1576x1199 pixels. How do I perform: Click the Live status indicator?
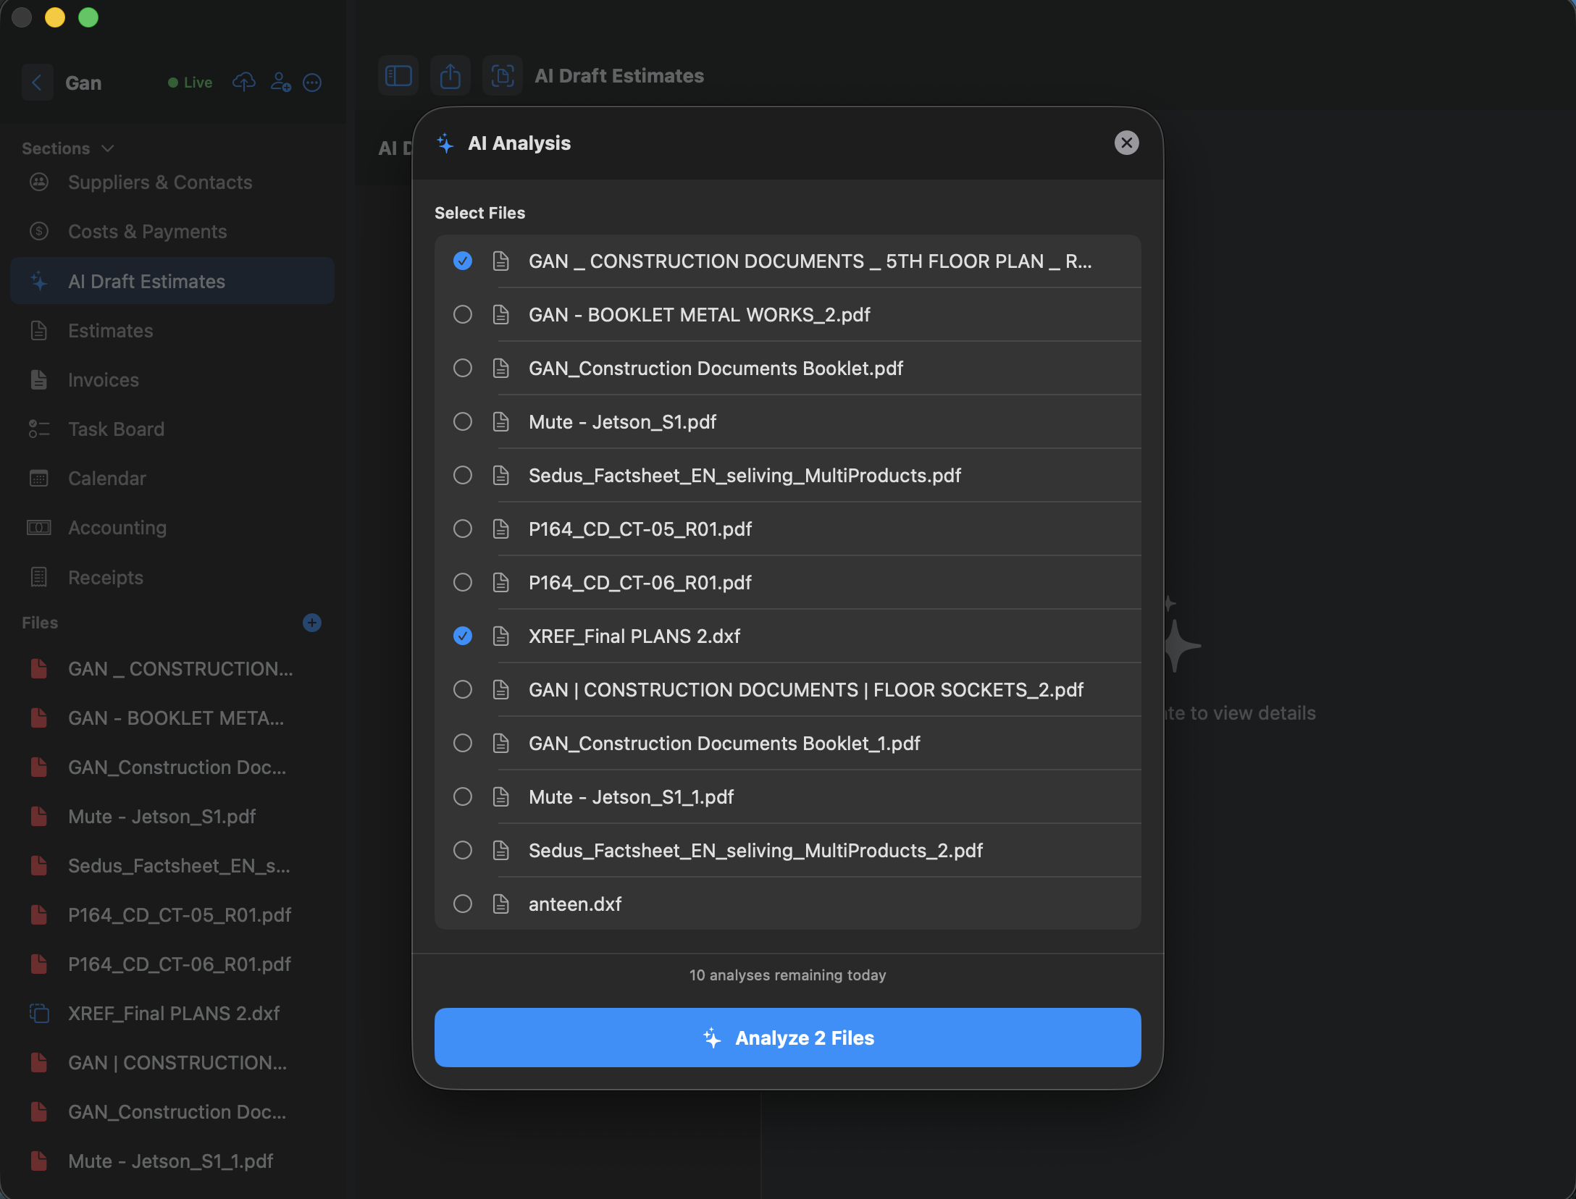click(190, 83)
